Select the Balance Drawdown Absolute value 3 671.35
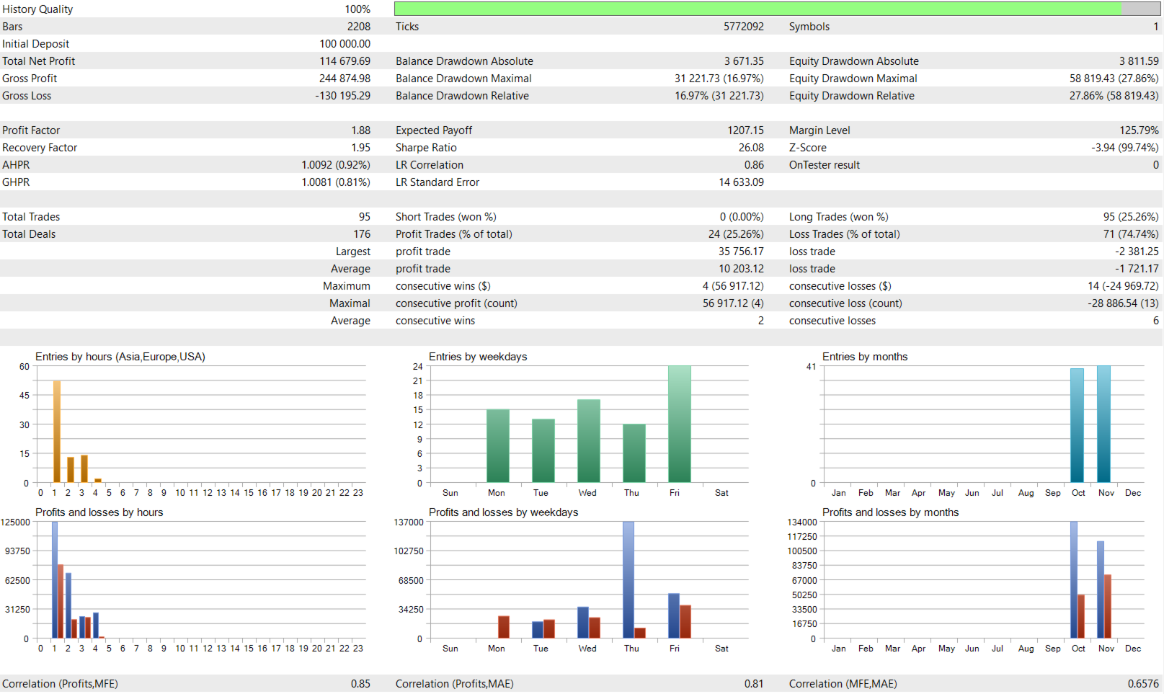 coord(744,61)
